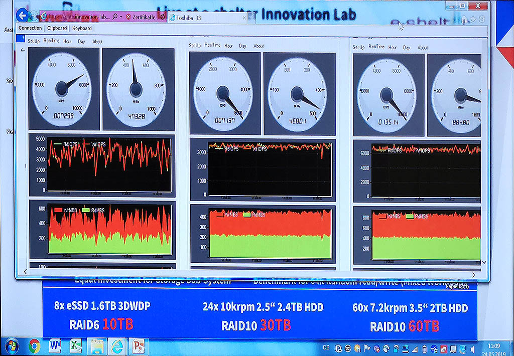Click the Windows Start button
Screen dimensions: 514x356
[12, 346]
